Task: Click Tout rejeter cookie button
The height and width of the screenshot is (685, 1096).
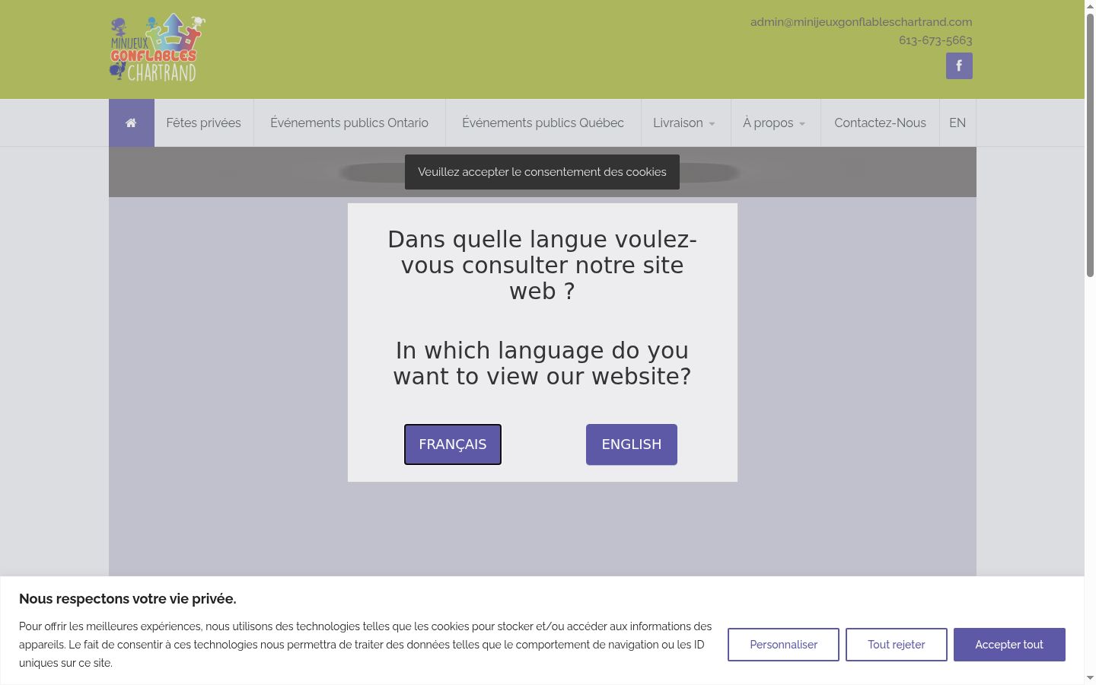Action: 897,645
